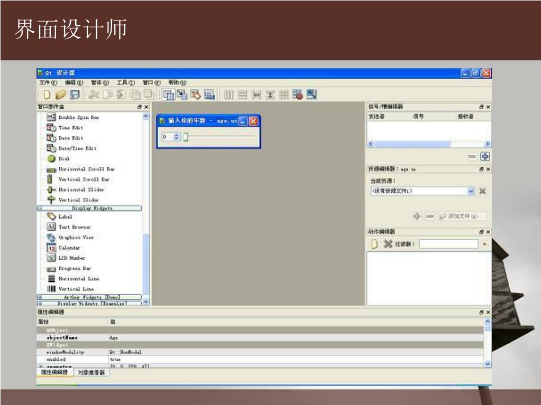Image resolution: width=541 pixels, height=405 pixels.
Task: Select the LCD Number widget
Action: coord(66,258)
